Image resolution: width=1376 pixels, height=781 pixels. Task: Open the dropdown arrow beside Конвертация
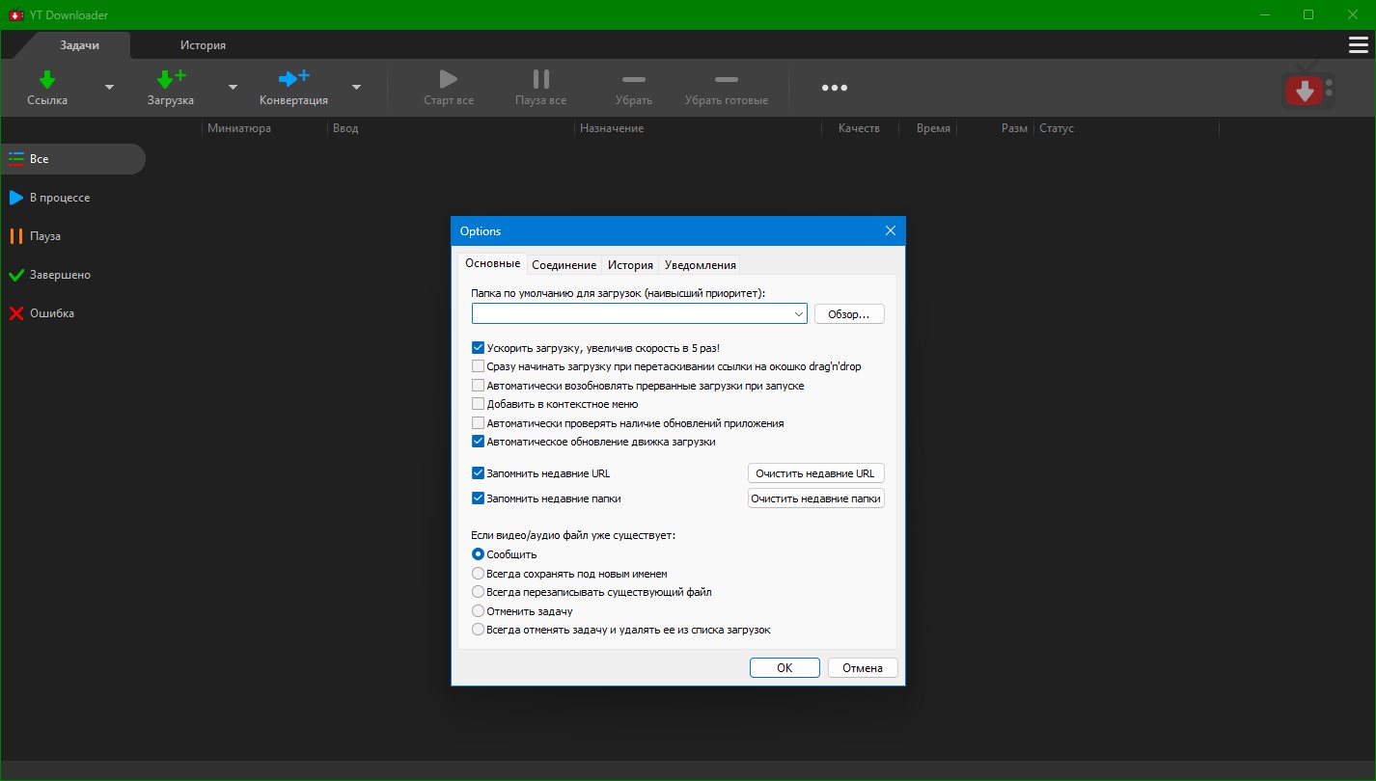[x=356, y=87]
